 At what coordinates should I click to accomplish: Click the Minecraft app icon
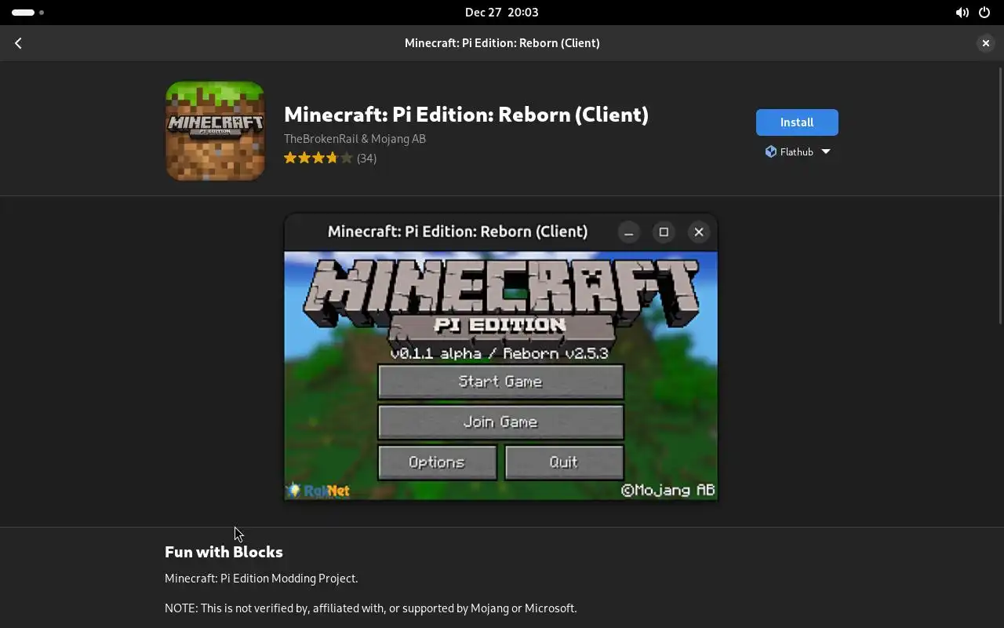(215, 131)
